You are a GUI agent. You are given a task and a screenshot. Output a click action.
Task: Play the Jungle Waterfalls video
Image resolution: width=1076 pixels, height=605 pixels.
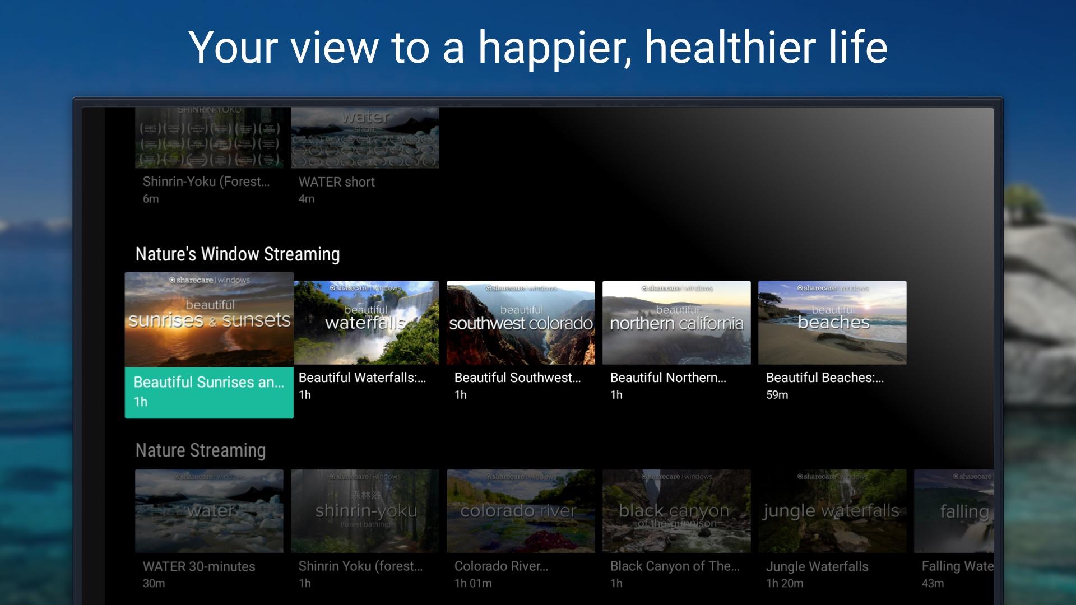coord(832,511)
